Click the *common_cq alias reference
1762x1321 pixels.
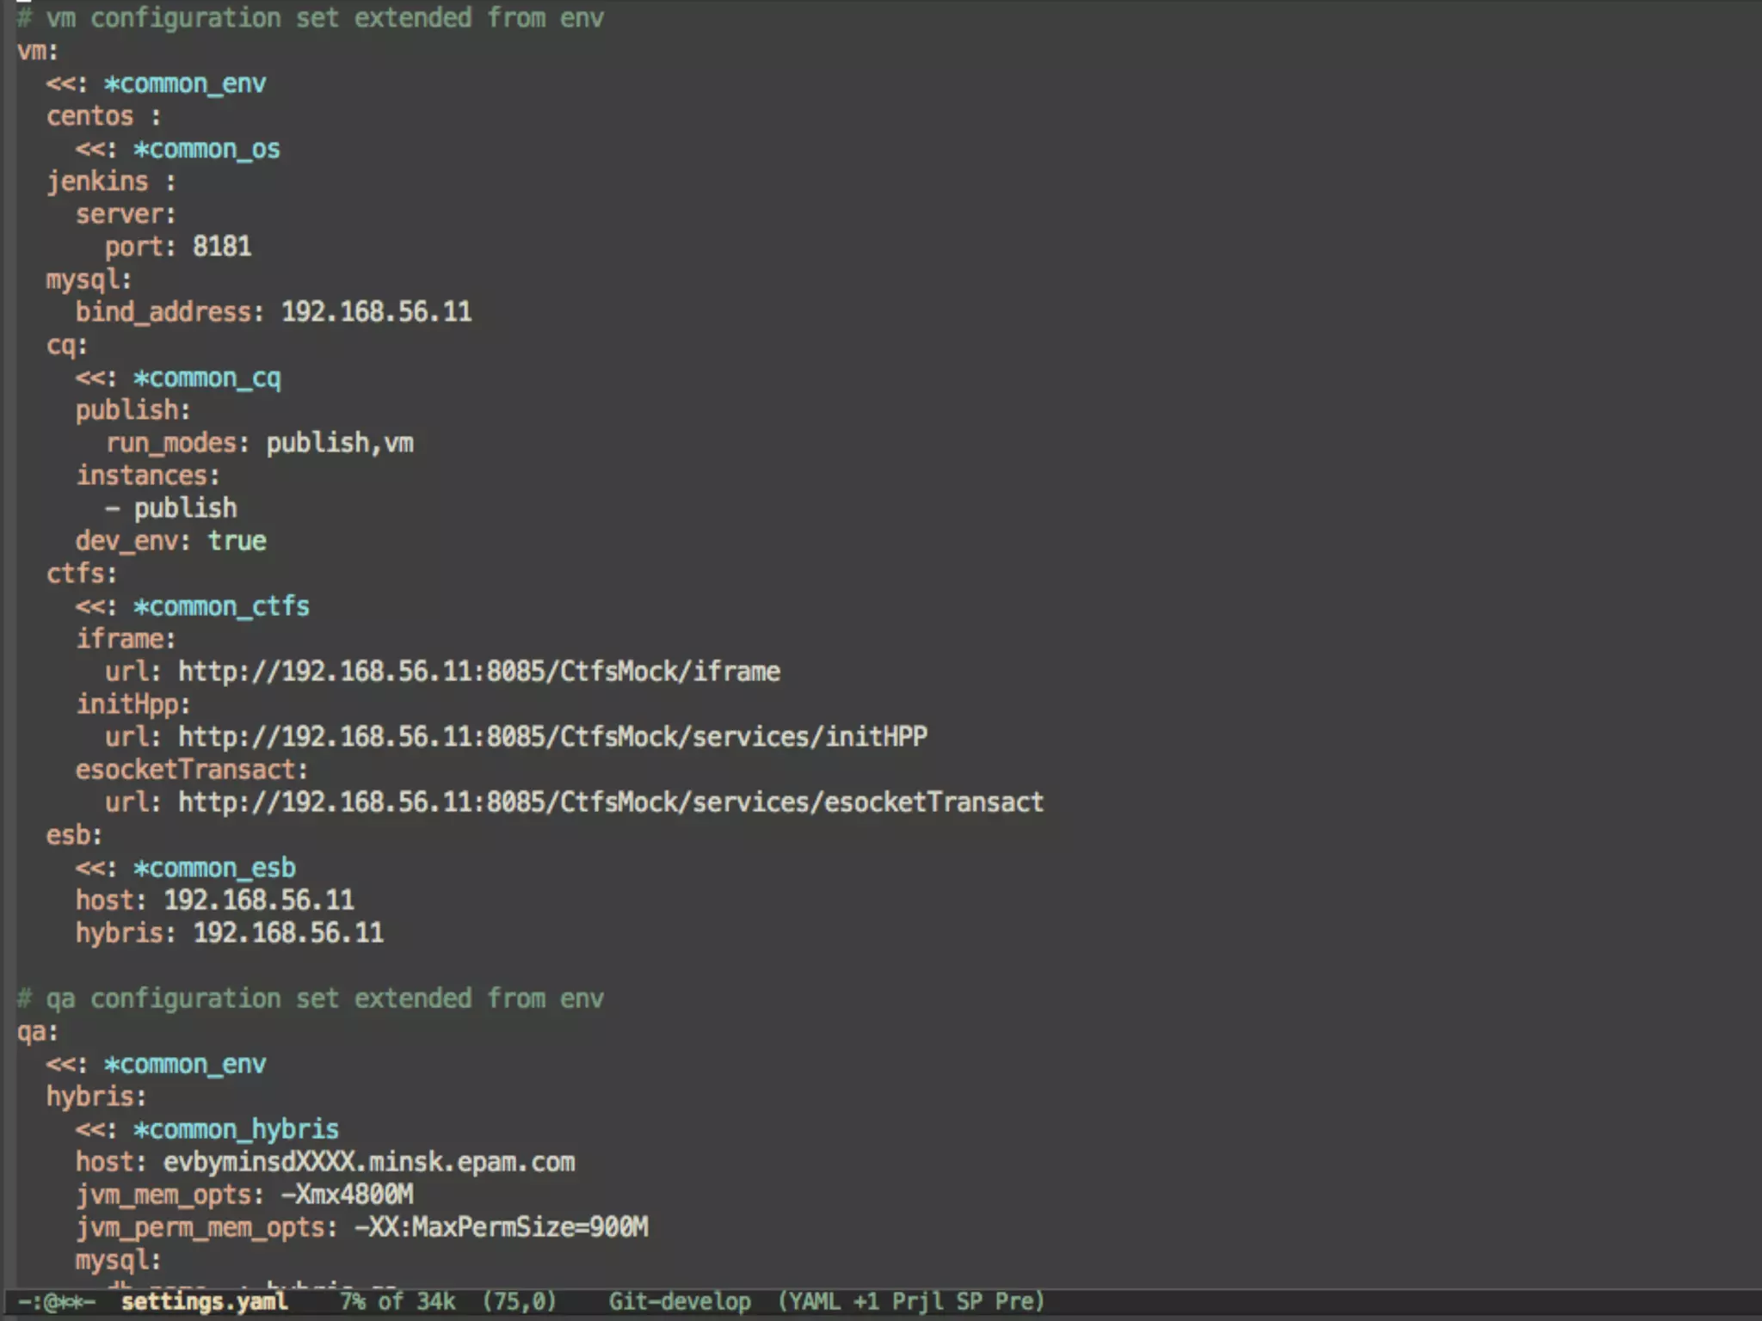pyautogui.click(x=206, y=378)
